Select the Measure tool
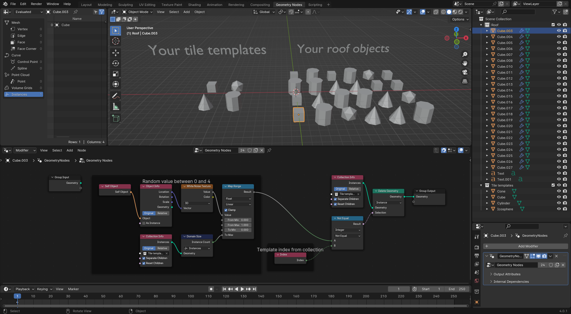This screenshot has width=571, height=314. 116,106
